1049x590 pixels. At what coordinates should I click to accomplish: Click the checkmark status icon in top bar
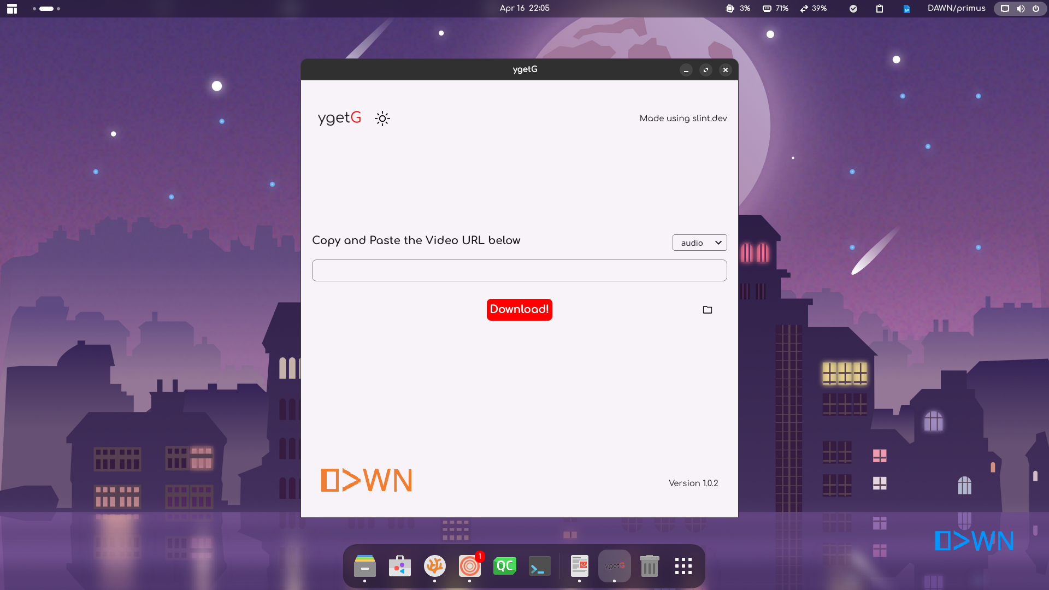(x=853, y=9)
